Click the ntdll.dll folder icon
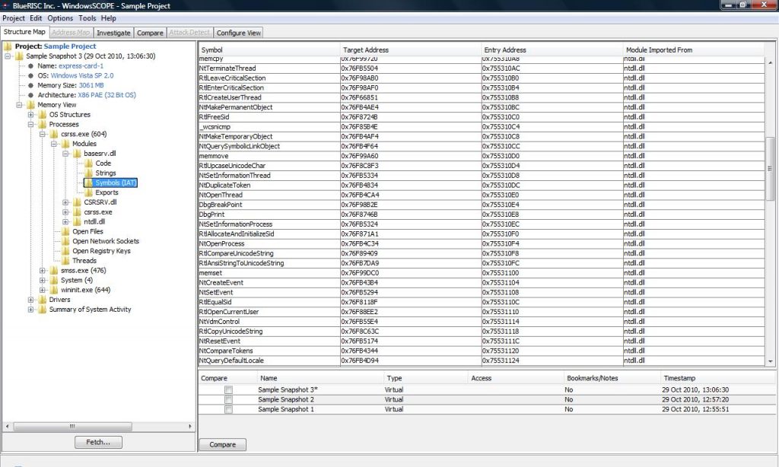 pyautogui.click(x=77, y=221)
